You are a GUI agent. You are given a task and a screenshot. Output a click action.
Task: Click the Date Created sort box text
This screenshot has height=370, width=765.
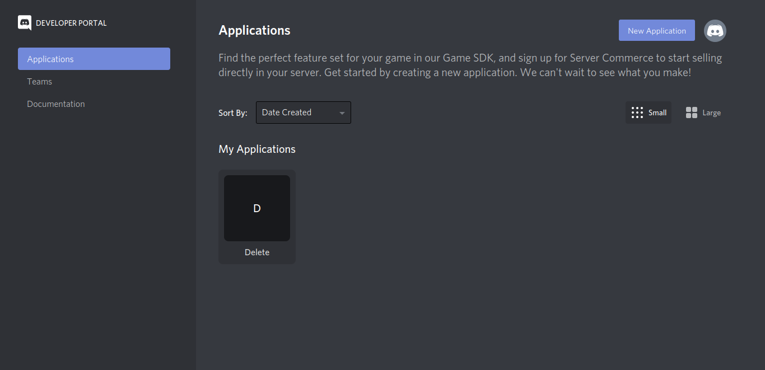pyautogui.click(x=287, y=113)
